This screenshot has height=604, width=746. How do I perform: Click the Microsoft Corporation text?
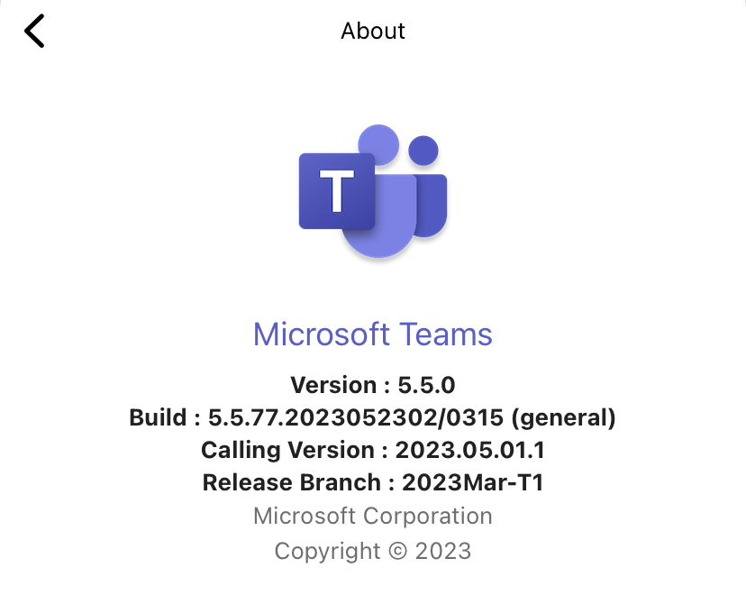click(373, 516)
